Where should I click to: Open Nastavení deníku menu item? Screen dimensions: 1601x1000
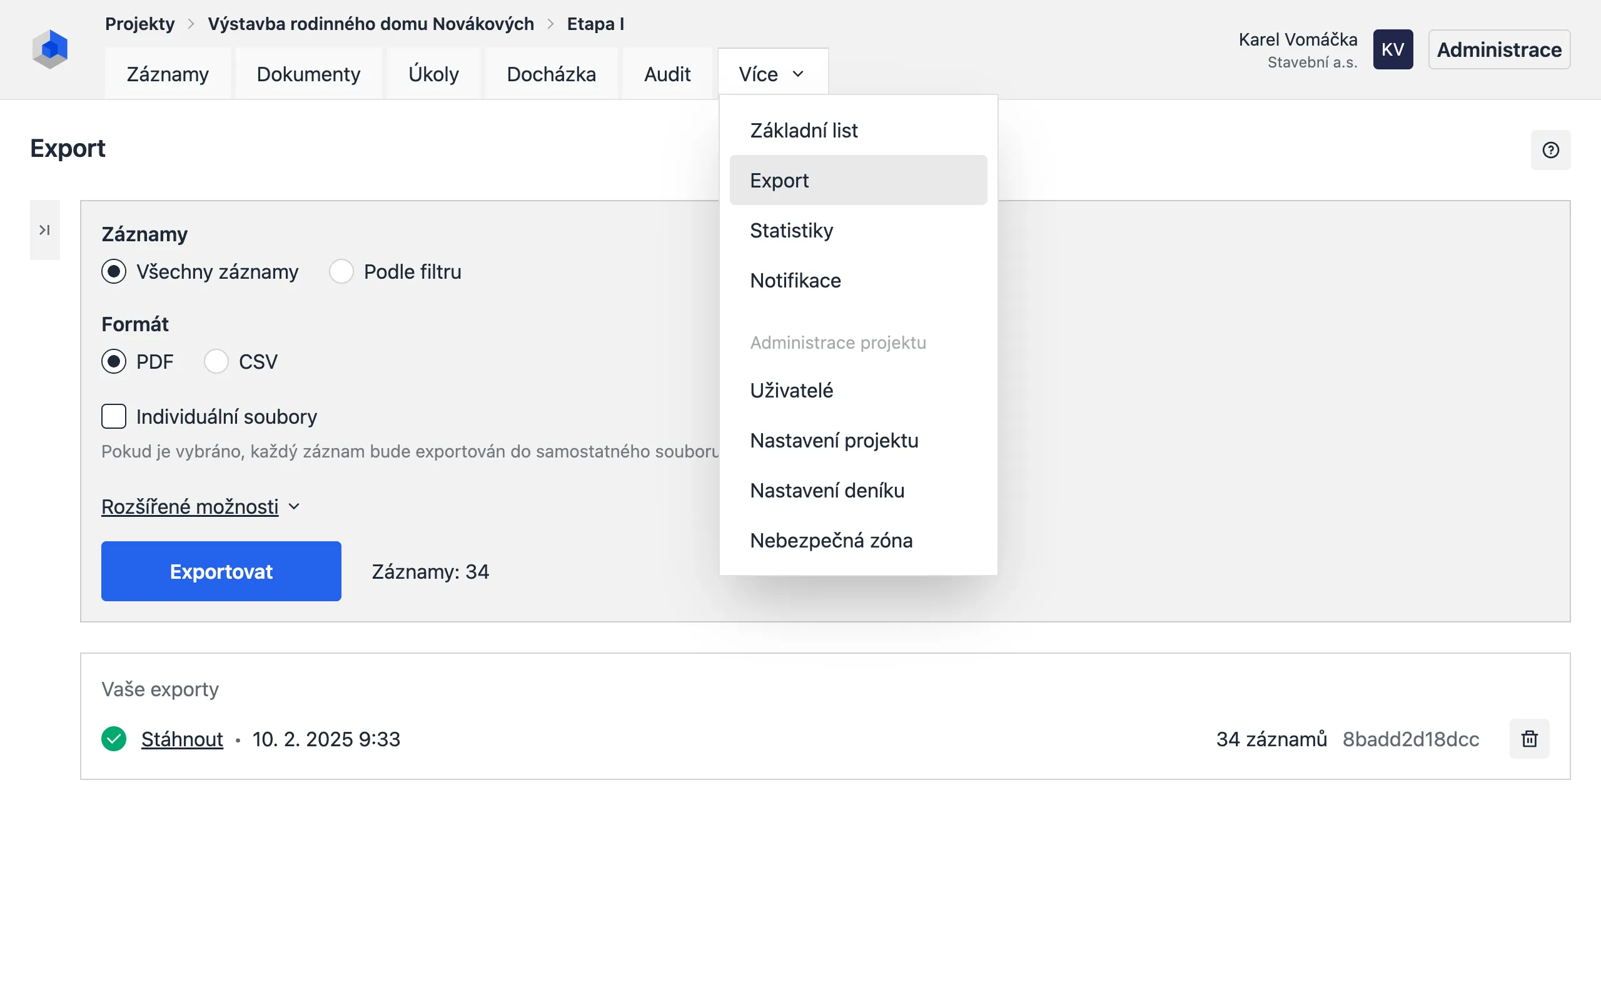click(858, 490)
